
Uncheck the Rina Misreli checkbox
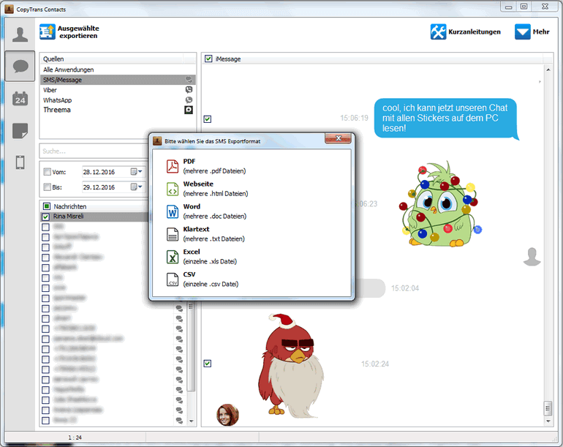pos(45,217)
